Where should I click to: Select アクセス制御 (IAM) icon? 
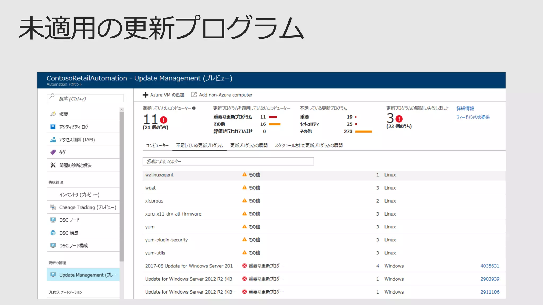[53, 140]
